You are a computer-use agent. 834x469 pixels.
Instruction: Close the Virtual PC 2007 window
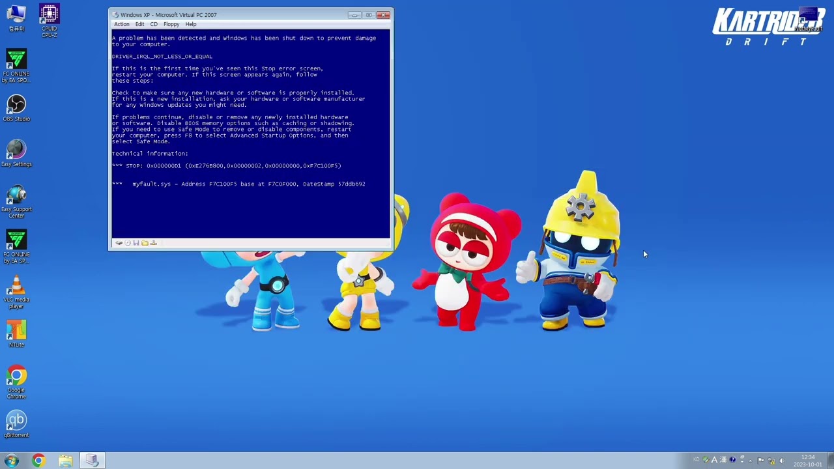click(383, 14)
